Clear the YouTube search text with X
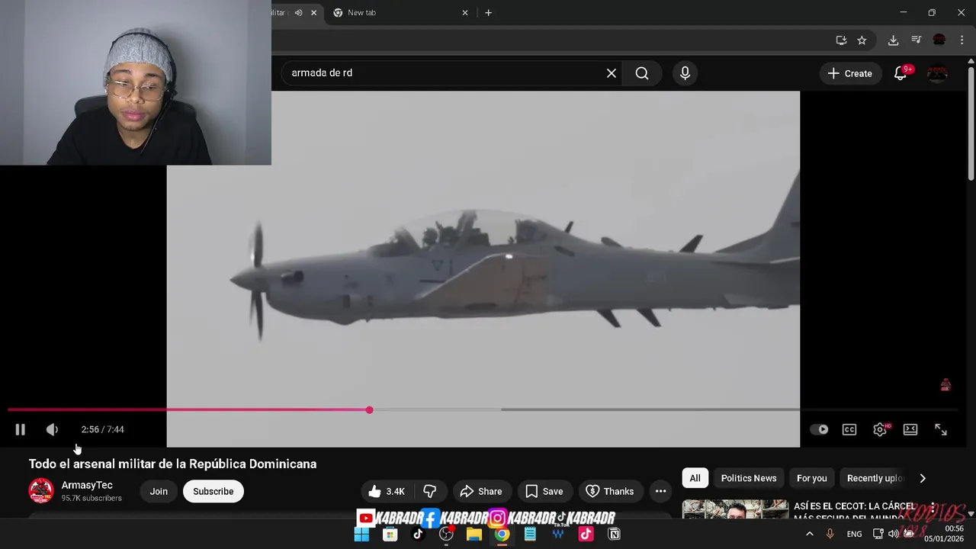The image size is (976, 549). [612, 73]
